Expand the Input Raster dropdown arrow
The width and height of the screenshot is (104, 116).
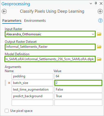pyautogui.click(x=93, y=34)
